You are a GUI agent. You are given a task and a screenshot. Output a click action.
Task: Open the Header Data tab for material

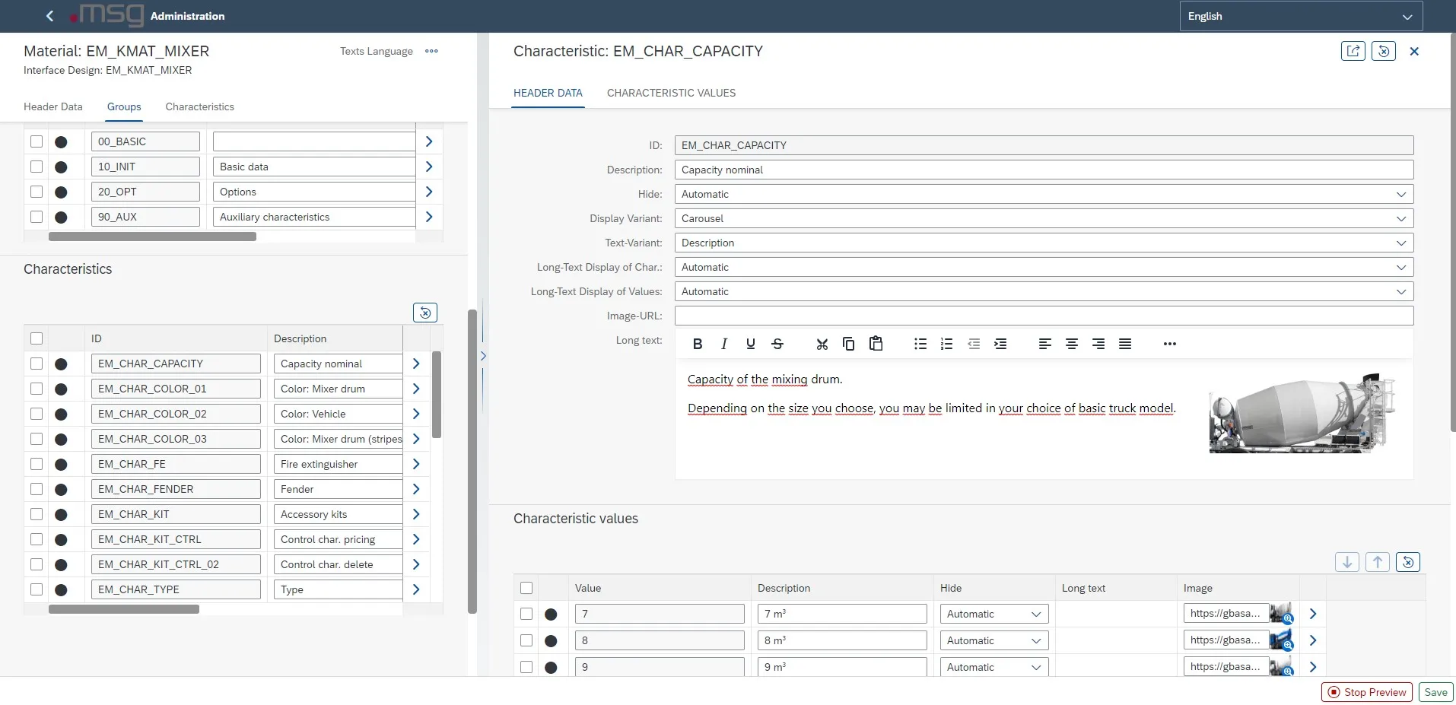coord(53,106)
